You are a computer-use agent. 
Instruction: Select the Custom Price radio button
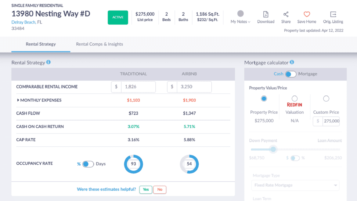326,98
